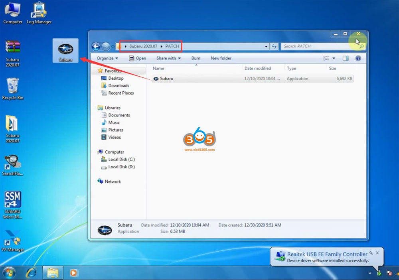Click Subaru 2020.07 in the address path
The image size is (399, 280).
tap(143, 46)
